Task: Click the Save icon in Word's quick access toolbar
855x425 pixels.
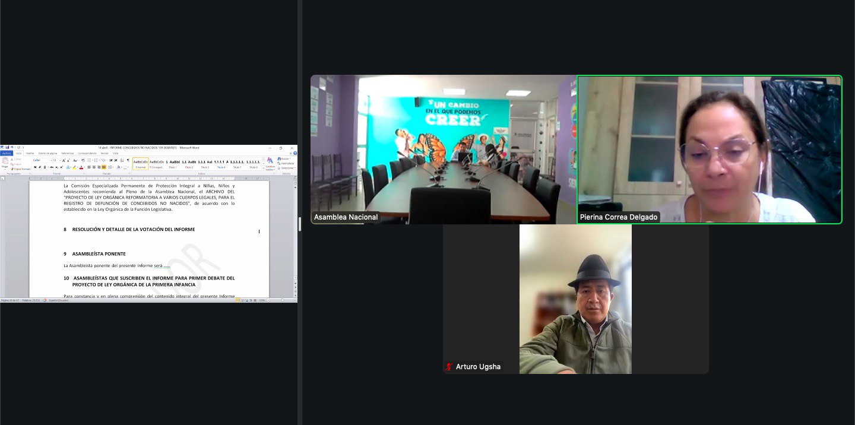Action: pyautogui.click(x=7, y=147)
